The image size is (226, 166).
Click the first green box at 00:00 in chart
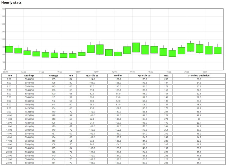pos(9,49)
